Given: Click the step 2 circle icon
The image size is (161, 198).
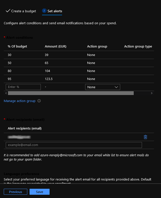Looking at the screenshot, I should [44, 11].
